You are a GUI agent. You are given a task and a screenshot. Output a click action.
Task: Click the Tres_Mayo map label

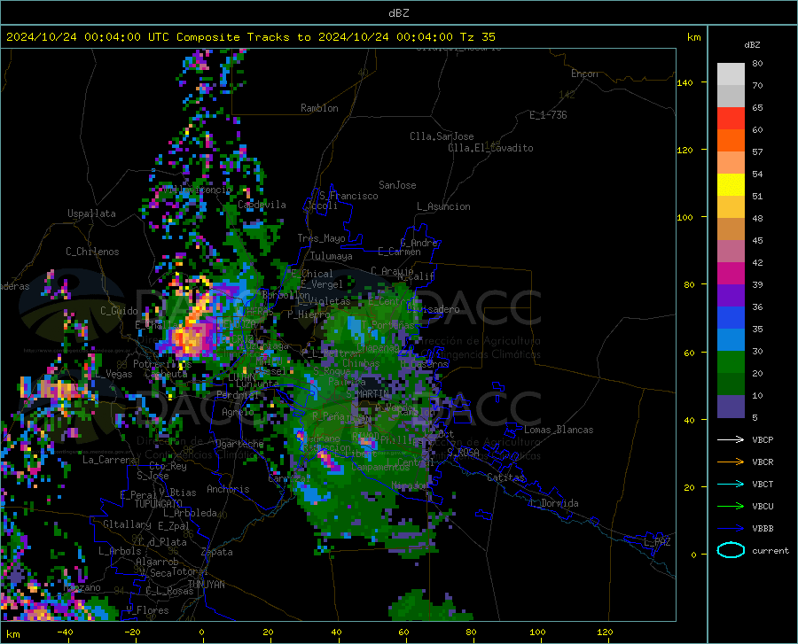coord(321,238)
